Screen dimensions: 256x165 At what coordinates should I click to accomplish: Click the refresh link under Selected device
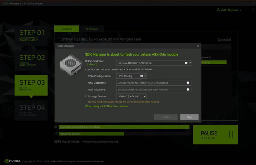[x=92, y=64]
